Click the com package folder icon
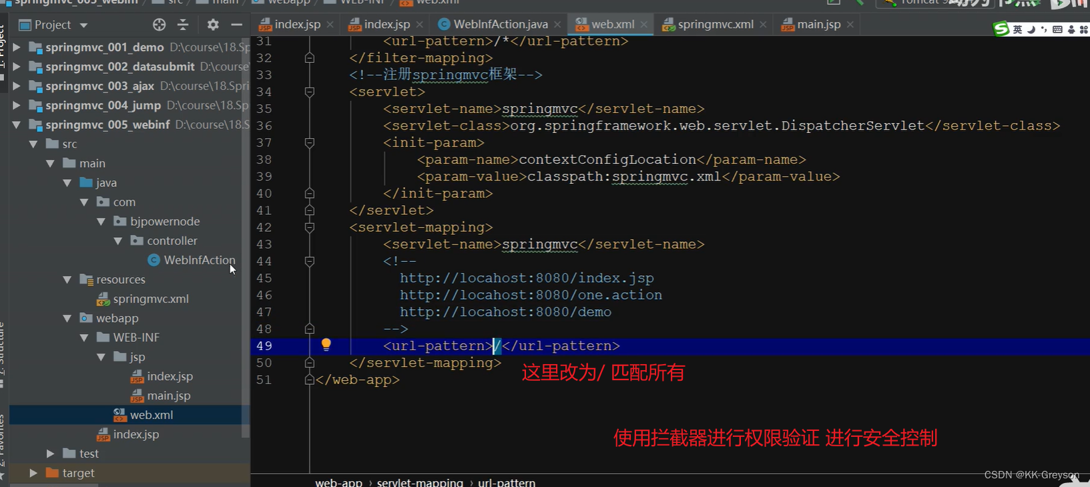Screen dimensions: 1090x487 (x=103, y=202)
